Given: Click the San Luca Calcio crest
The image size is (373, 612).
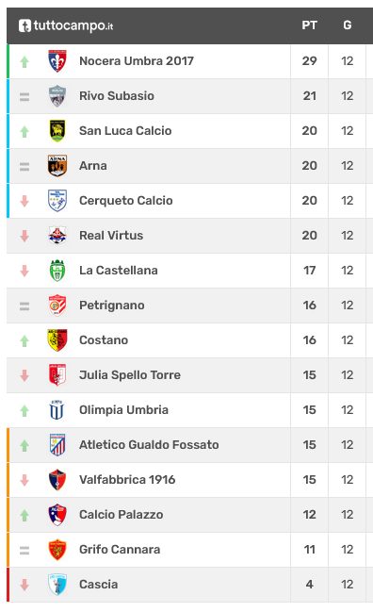Looking at the screenshot, I should (57, 131).
